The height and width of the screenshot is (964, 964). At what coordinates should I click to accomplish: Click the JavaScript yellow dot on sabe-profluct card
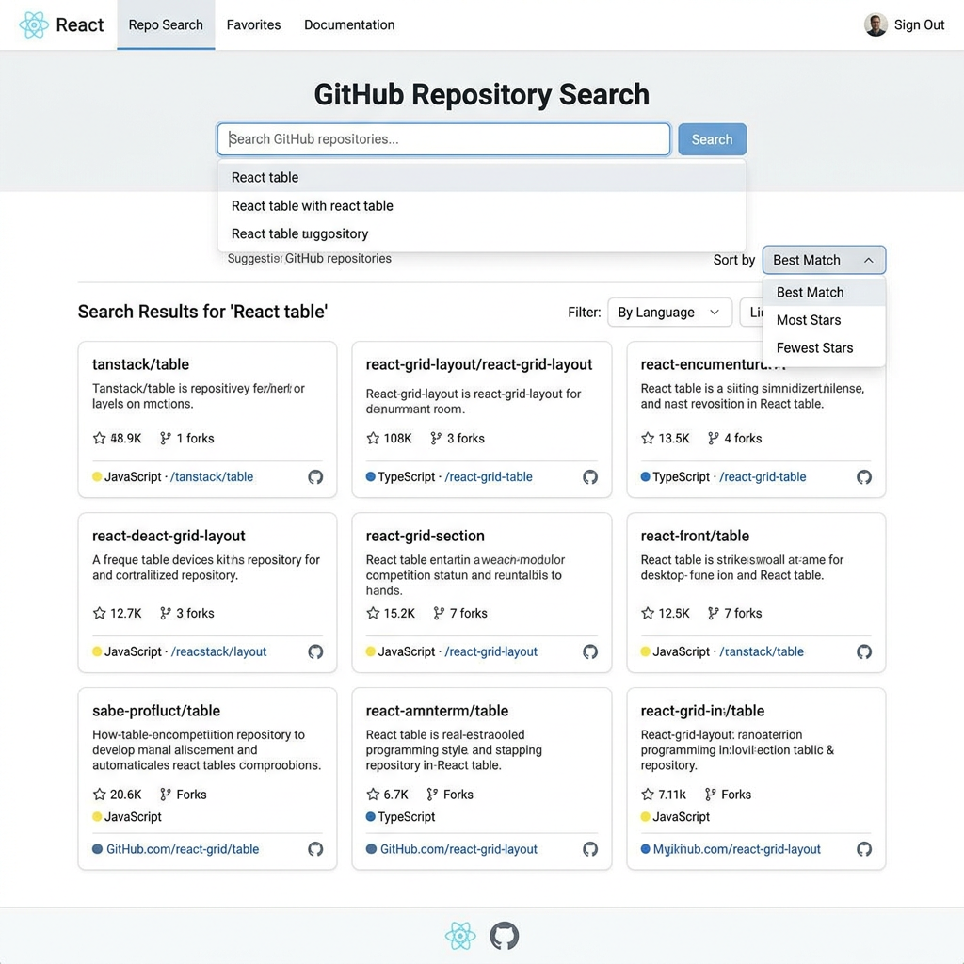[x=97, y=817]
